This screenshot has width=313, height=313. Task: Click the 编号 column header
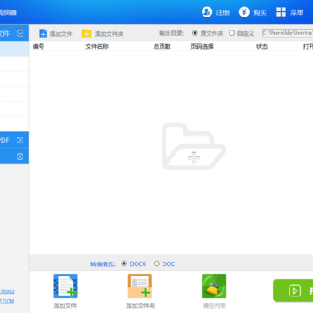38,46
